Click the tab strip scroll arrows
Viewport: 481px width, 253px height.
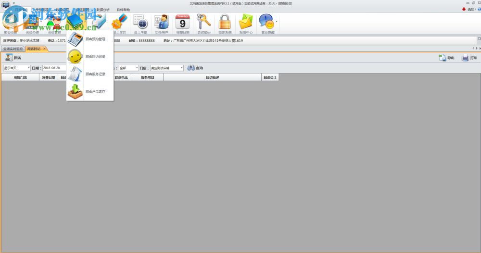[475, 48]
